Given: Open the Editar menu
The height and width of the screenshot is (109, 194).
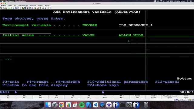Looking at the screenshot, I should click(10, 6).
